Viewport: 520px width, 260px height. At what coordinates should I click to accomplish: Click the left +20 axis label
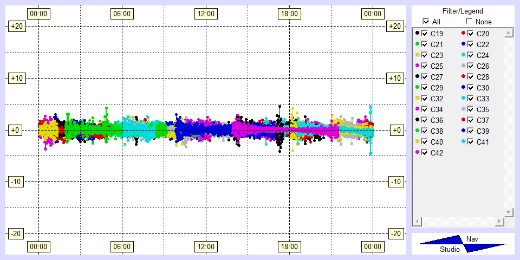15,27
